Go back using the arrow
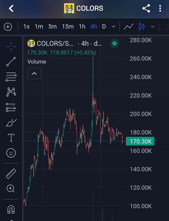The width and height of the screenshot is (169, 221). pos(11,8)
